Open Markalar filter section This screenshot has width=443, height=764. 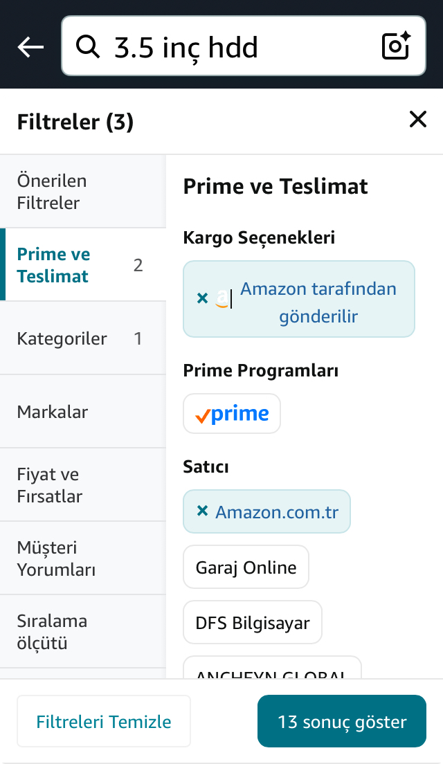click(x=83, y=412)
